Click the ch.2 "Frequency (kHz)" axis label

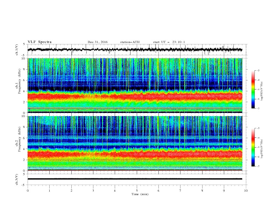click(20, 139)
